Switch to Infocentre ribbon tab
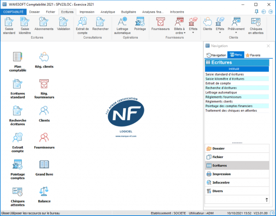Image resolution: width=276 pixels, height=216 pixels. click(177, 12)
